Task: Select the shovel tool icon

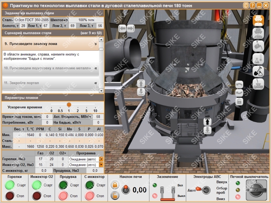Action: [258, 71]
